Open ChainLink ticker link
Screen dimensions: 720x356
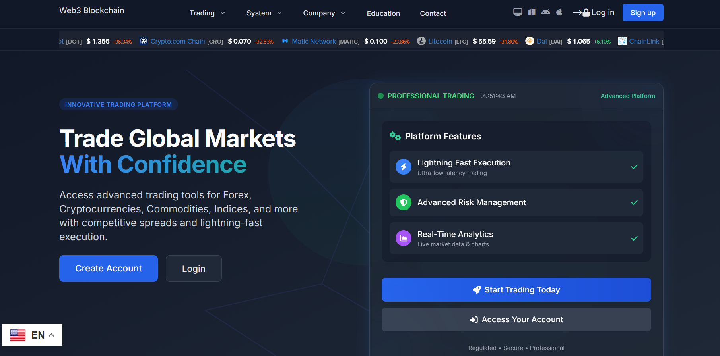tap(644, 41)
